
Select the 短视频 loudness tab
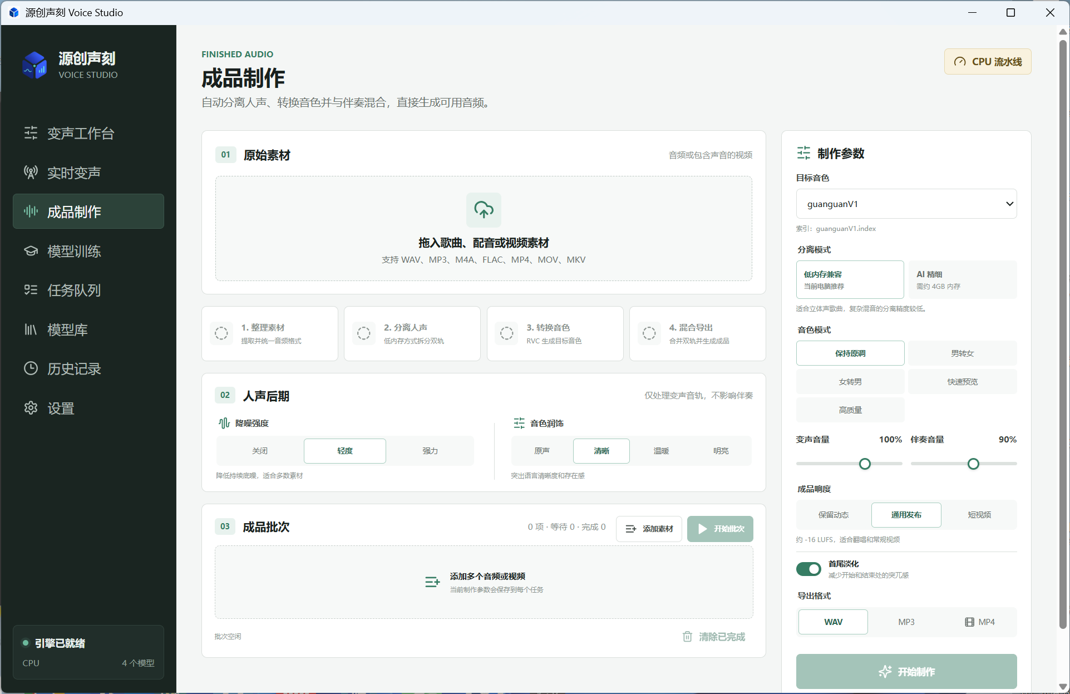pyautogui.click(x=979, y=515)
